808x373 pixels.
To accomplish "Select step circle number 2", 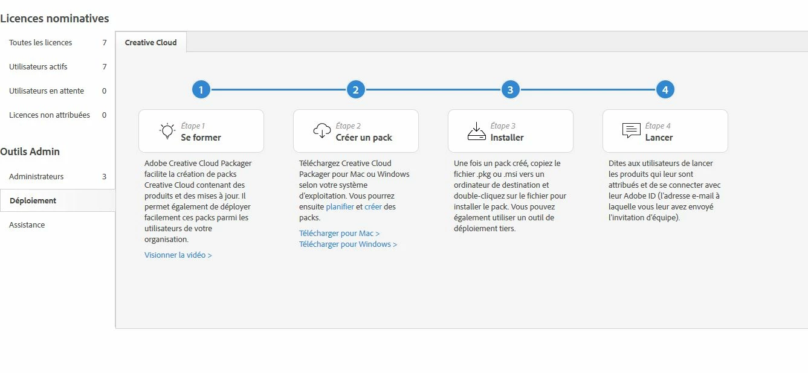I will tap(355, 90).
